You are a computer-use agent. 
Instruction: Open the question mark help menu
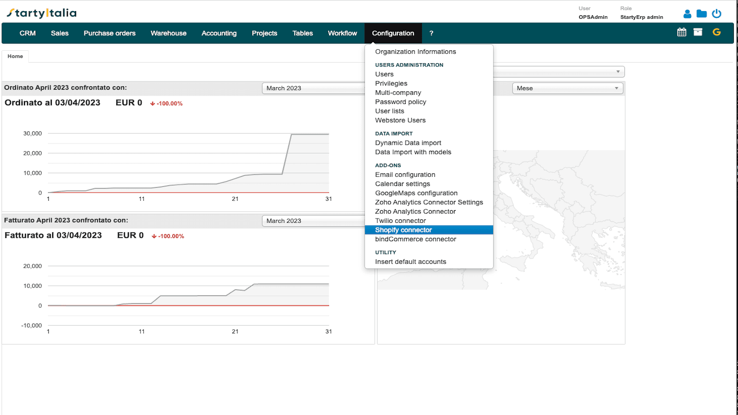click(x=431, y=33)
